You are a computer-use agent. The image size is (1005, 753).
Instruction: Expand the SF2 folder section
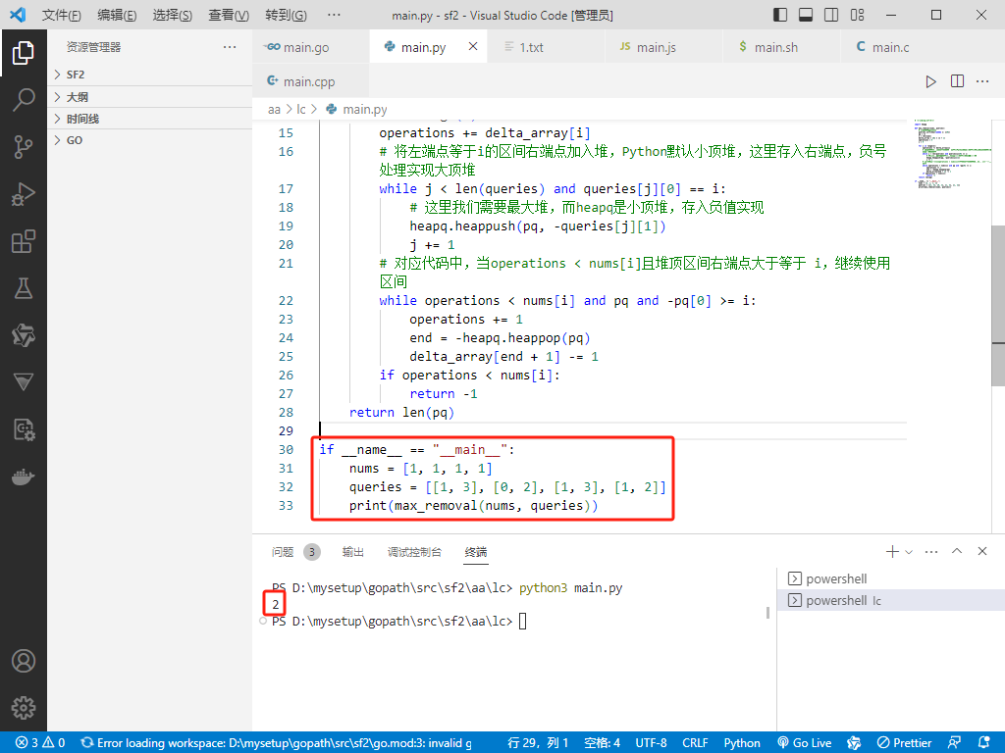click(150, 75)
